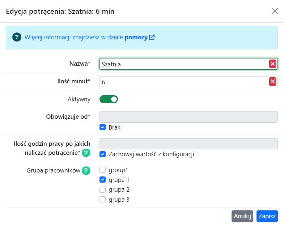Show help for Ilość godzin pracy potrącenie
The width and height of the screenshot is (284, 236).
[x=86, y=153]
